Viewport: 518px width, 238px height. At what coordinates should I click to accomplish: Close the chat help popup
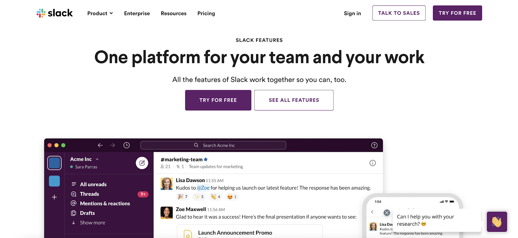coord(387,212)
